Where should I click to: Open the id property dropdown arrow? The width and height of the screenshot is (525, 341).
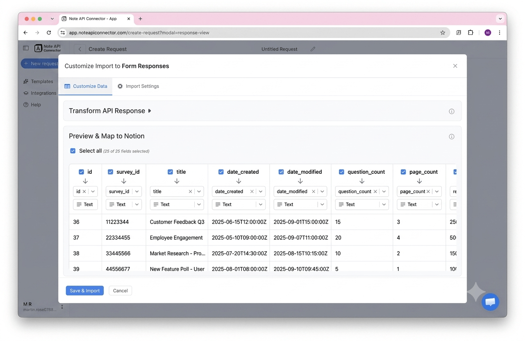click(x=93, y=191)
